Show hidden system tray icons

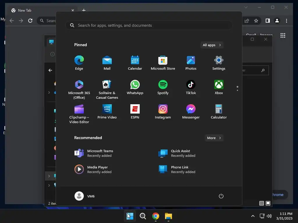coord(253,216)
